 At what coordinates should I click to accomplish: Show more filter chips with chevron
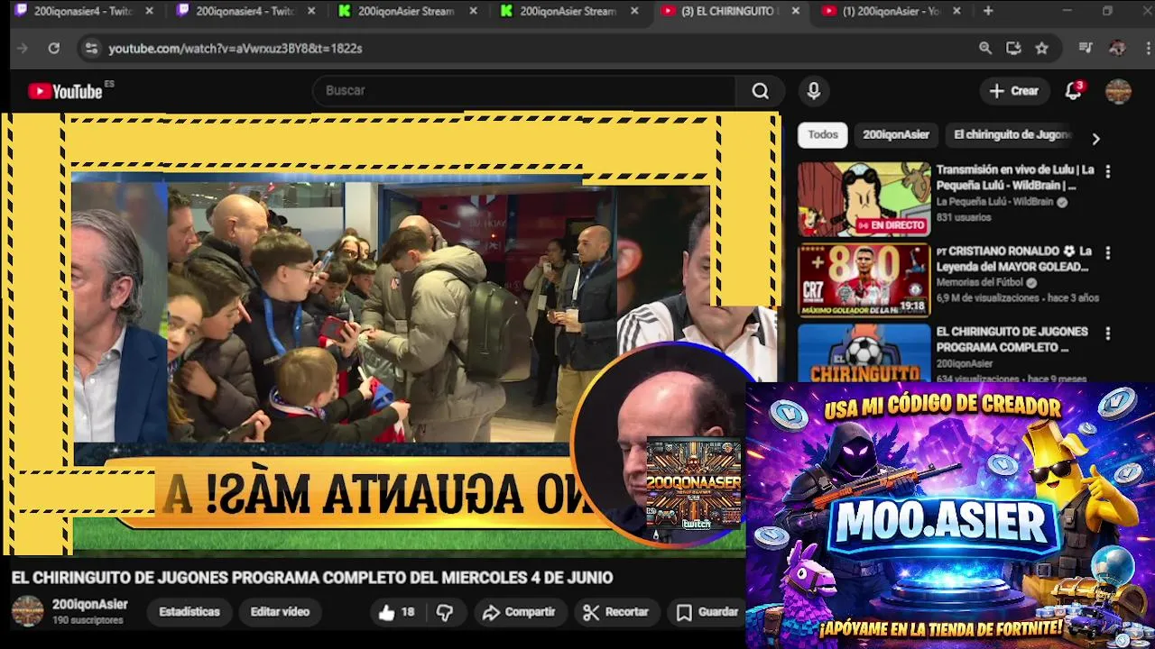click(x=1095, y=139)
